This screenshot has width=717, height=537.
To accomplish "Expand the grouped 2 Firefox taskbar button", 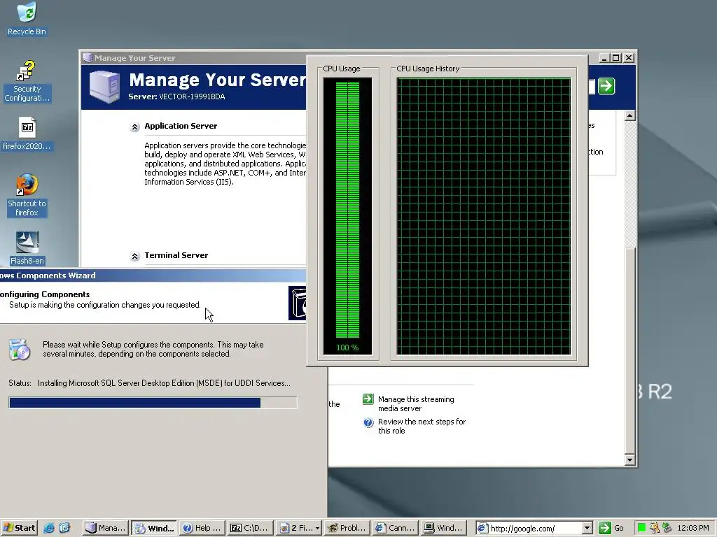I will click(299, 528).
